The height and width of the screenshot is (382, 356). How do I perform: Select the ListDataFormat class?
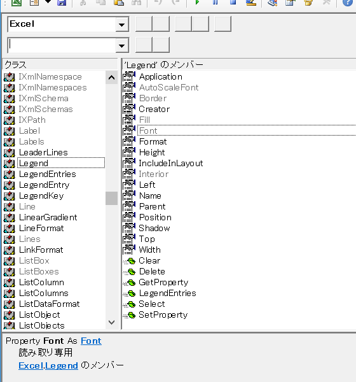50,304
